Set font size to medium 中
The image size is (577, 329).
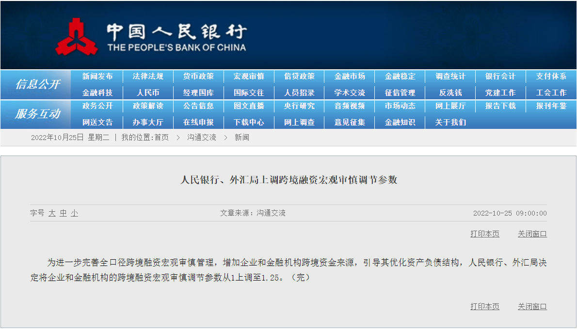tap(63, 213)
